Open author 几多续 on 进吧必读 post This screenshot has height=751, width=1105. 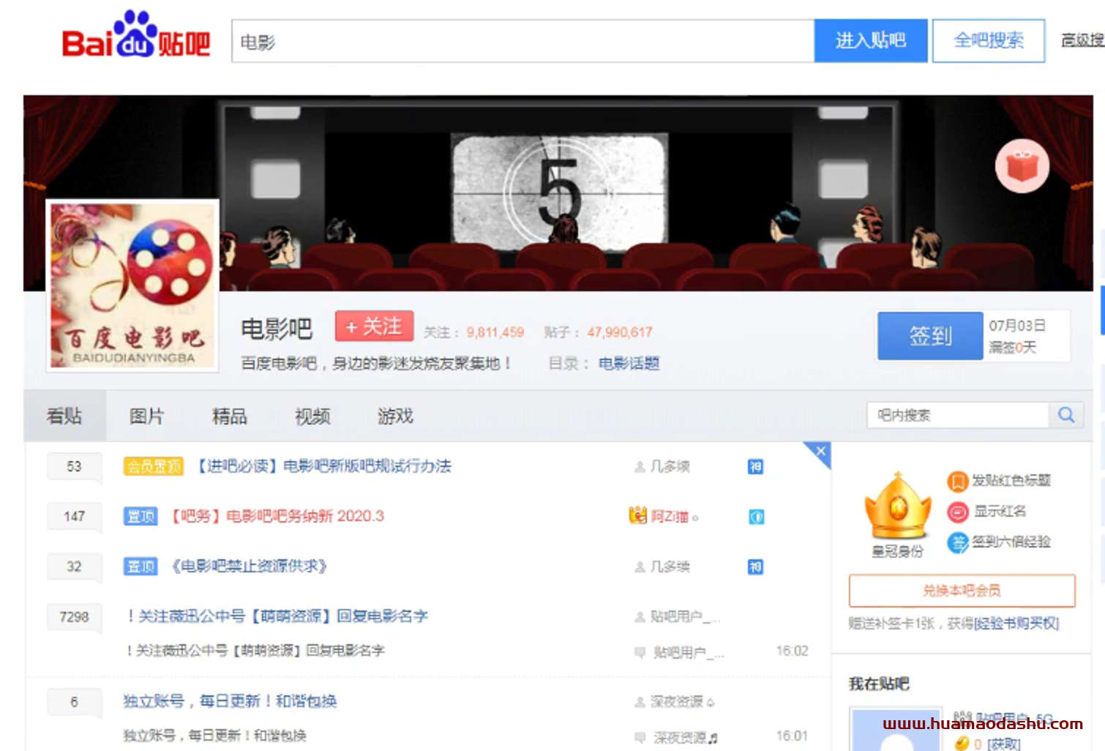point(670,466)
